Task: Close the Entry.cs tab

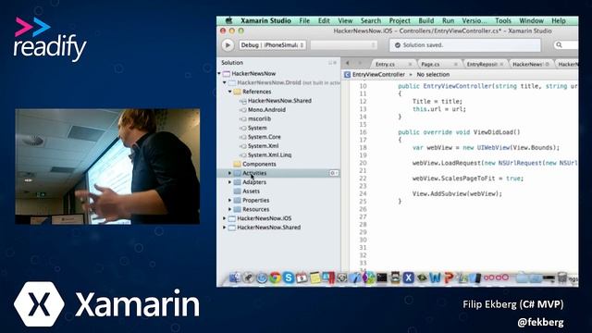Action: tap(410, 64)
